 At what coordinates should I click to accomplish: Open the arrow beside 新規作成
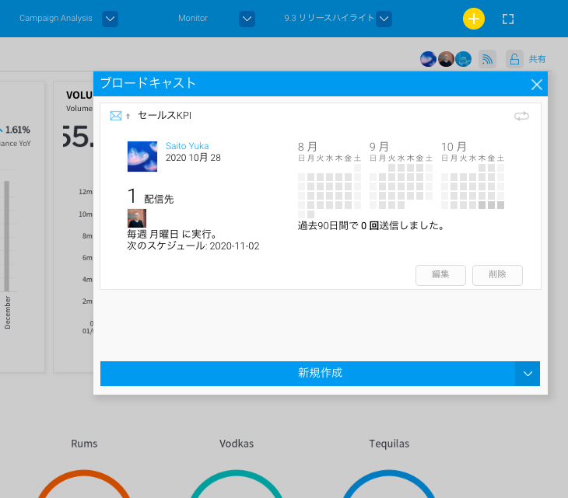[x=527, y=374]
